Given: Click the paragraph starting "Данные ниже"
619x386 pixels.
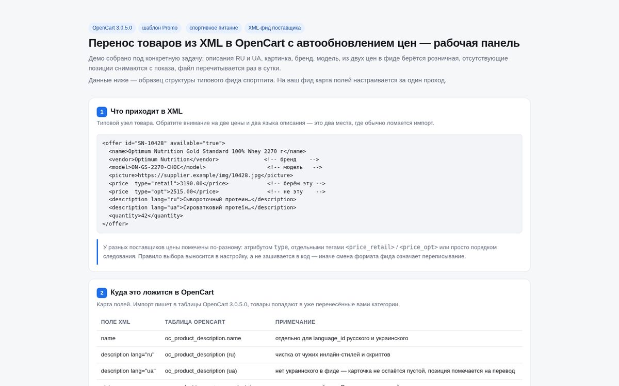Looking at the screenshot, I should (267, 80).
